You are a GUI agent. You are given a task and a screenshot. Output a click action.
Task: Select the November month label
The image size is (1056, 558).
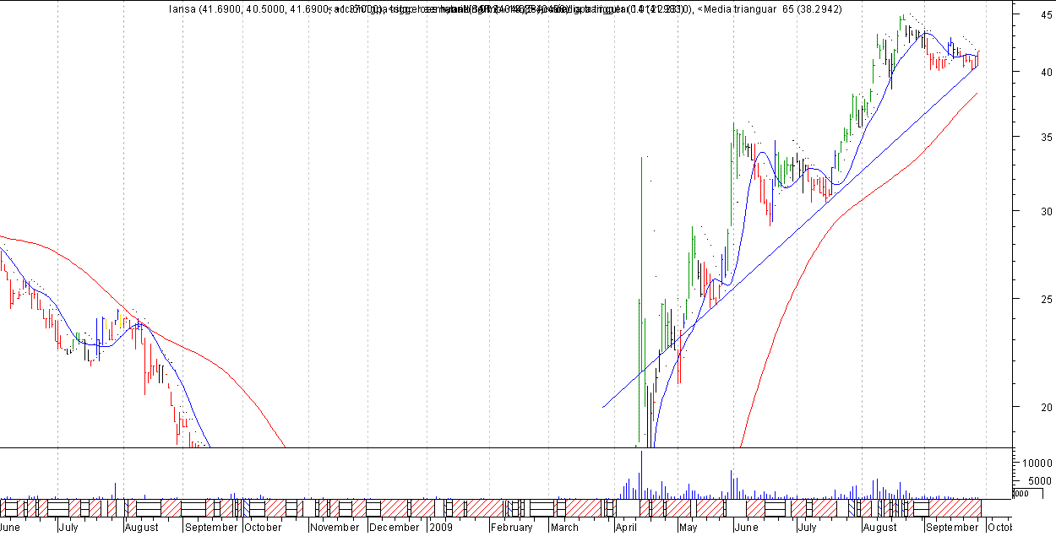point(335,528)
